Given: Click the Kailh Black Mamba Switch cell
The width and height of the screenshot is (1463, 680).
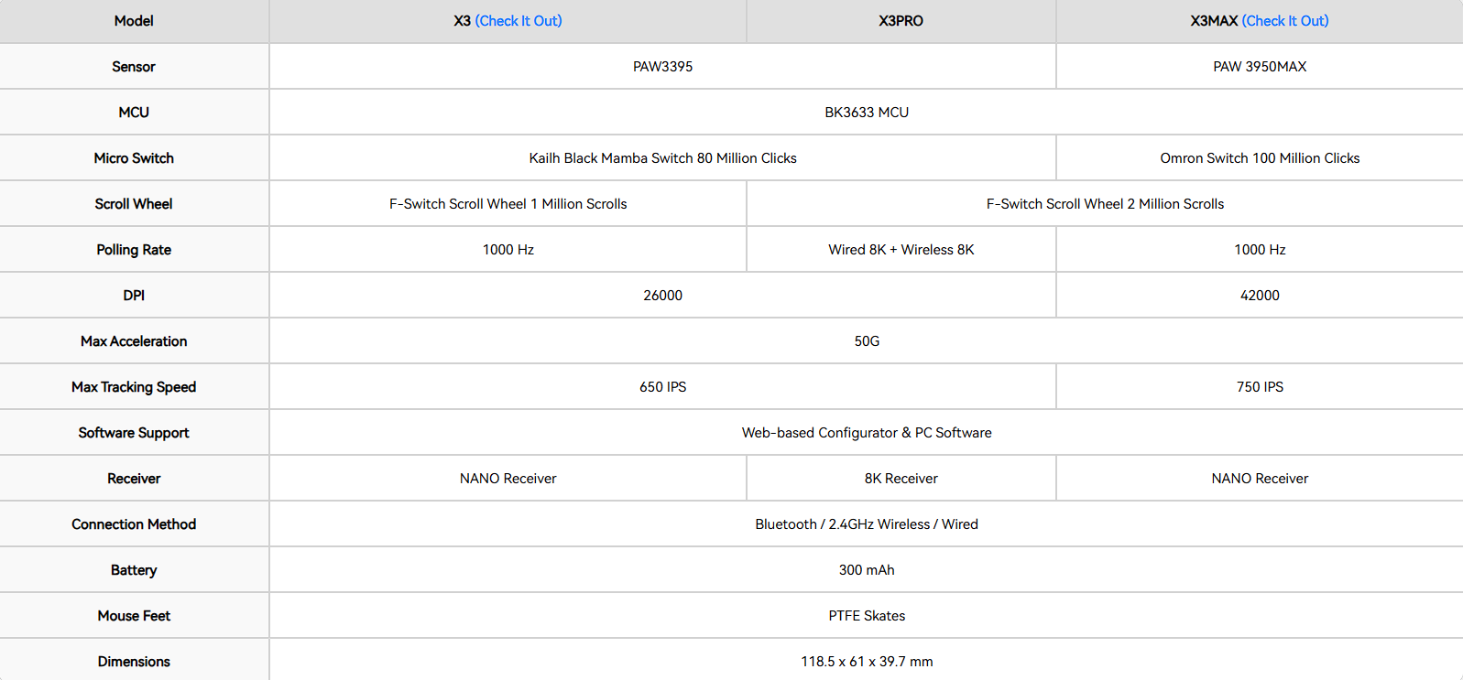Looking at the screenshot, I should 662,158.
